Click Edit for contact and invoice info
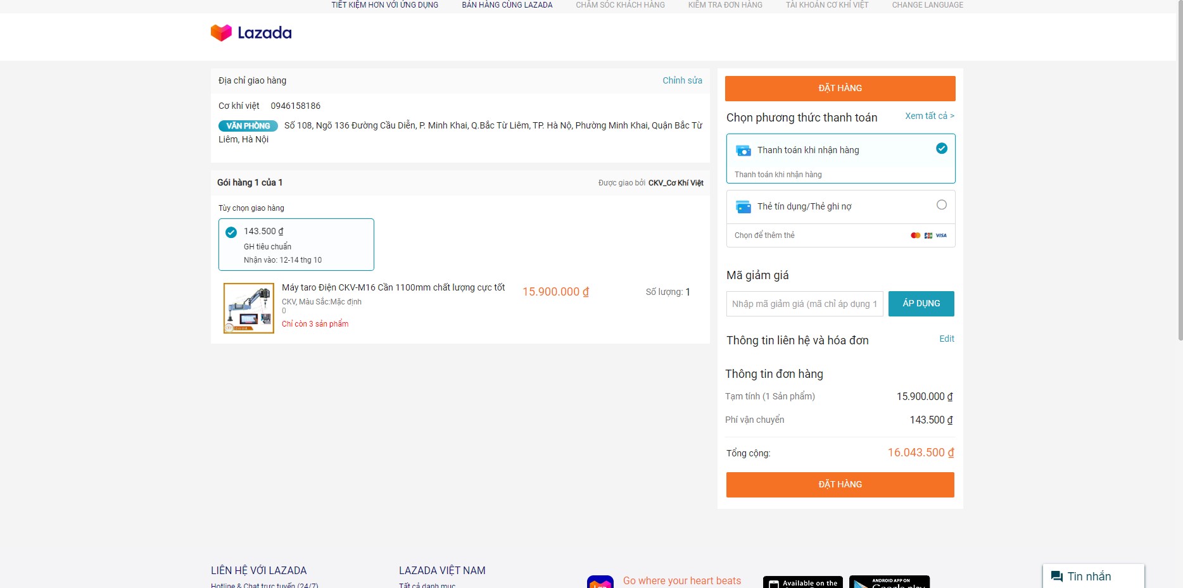The width and height of the screenshot is (1183, 588). [947, 339]
